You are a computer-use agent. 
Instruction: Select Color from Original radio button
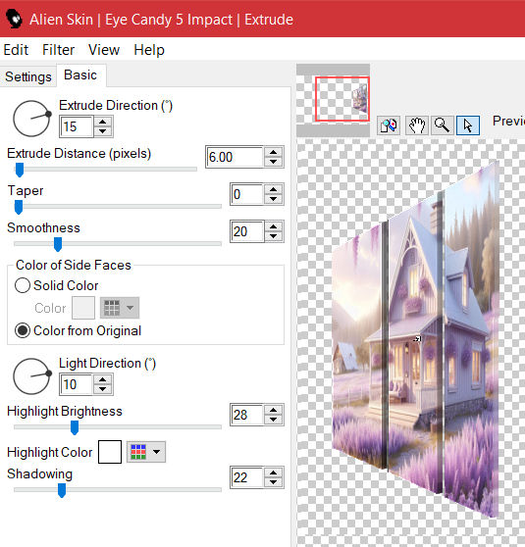[x=23, y=330]
